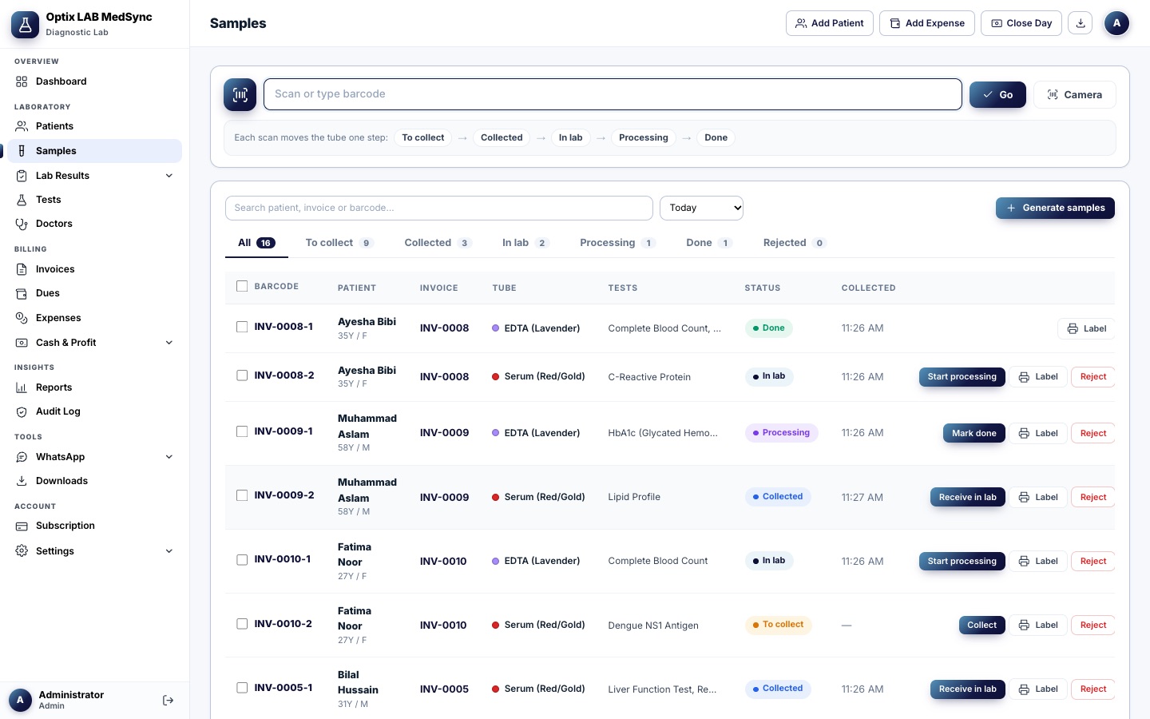The width and height of the screenshot is (1150, 719).
Task: Open Dashboard from sidebar
Action: [94, 81]
